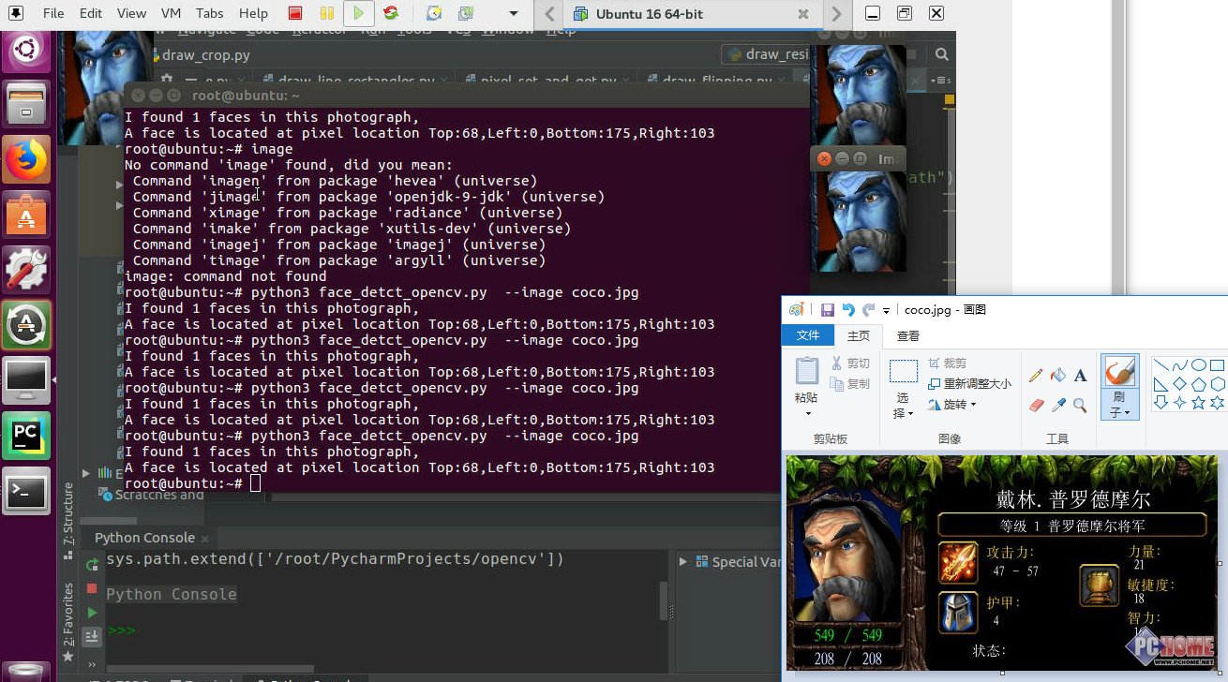
Task: Choose the pentagon shape in Paint shapes
Action: [1198, 384]
